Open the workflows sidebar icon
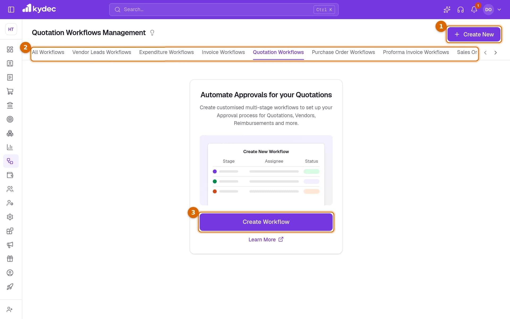This screenshot has width=510, height=319. coord(11,161)
